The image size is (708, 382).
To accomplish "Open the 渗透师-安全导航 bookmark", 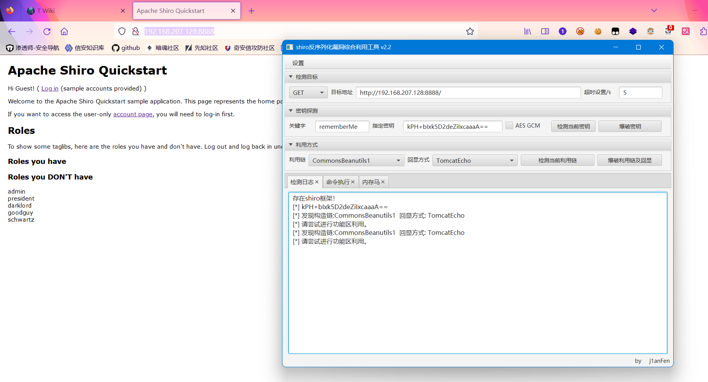I will [33, 48].
